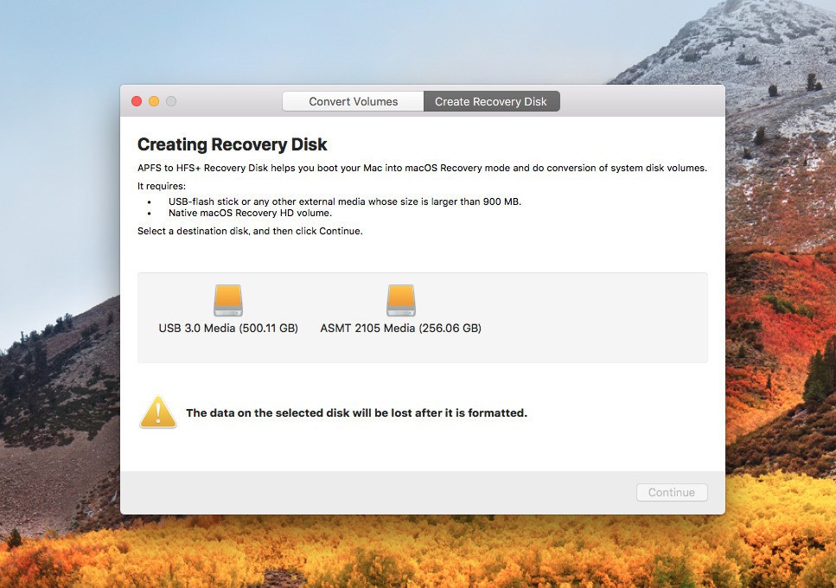The height and width of the screenshot is (588, 836).
Task: Minimize the window using the yellow button
Action: (154, 101)
